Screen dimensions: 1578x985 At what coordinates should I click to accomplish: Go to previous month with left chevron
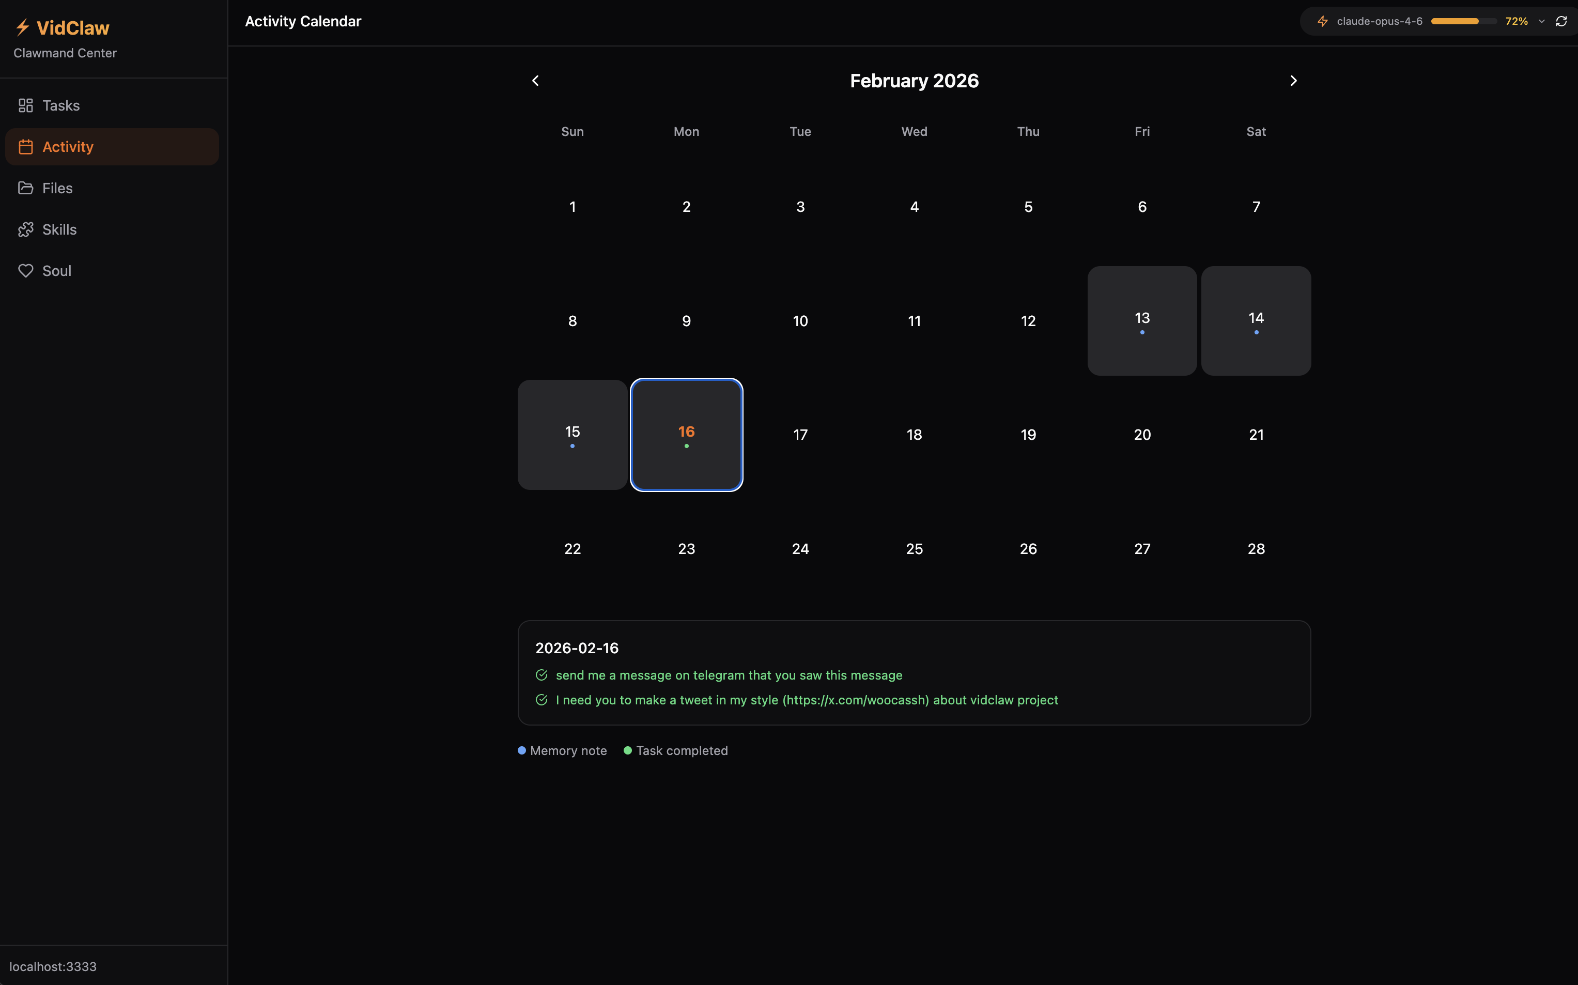pyautogui.click(x=535, y=80)
